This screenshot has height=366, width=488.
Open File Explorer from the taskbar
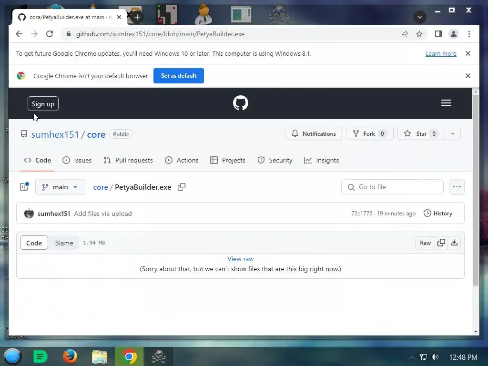100,356
